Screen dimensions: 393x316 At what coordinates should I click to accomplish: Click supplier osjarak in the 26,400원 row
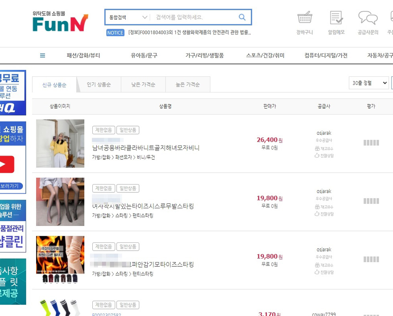(324, 133)
